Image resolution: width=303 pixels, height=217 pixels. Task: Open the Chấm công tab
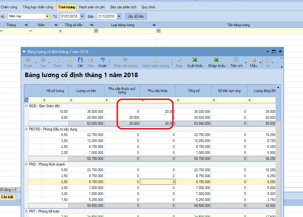[9, 7]
